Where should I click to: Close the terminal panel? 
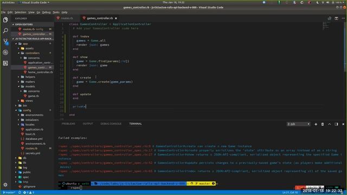click(343, 124)
